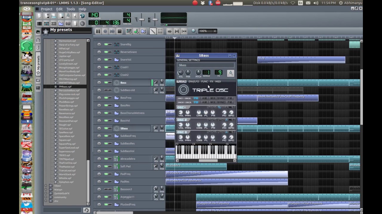Create a new project from the toolbar

[x=39, y=16]
